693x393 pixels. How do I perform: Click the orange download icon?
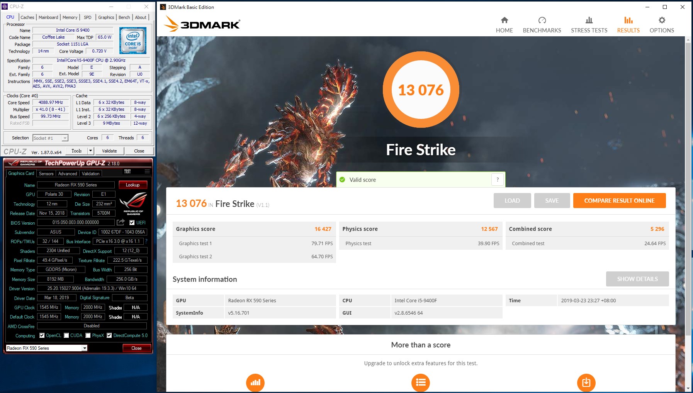(x=586, y=383)
